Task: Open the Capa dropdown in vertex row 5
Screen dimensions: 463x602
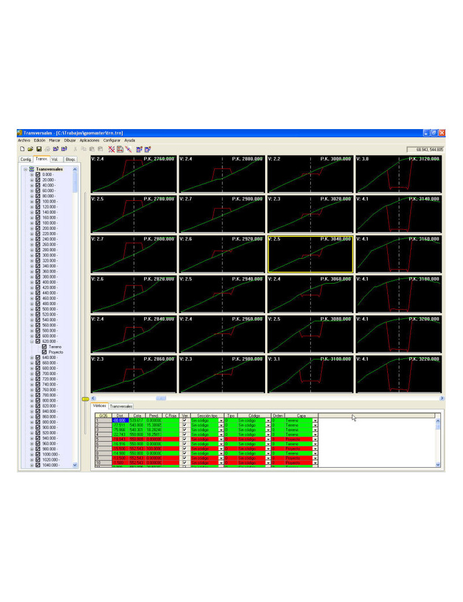Action: (315, 439)
